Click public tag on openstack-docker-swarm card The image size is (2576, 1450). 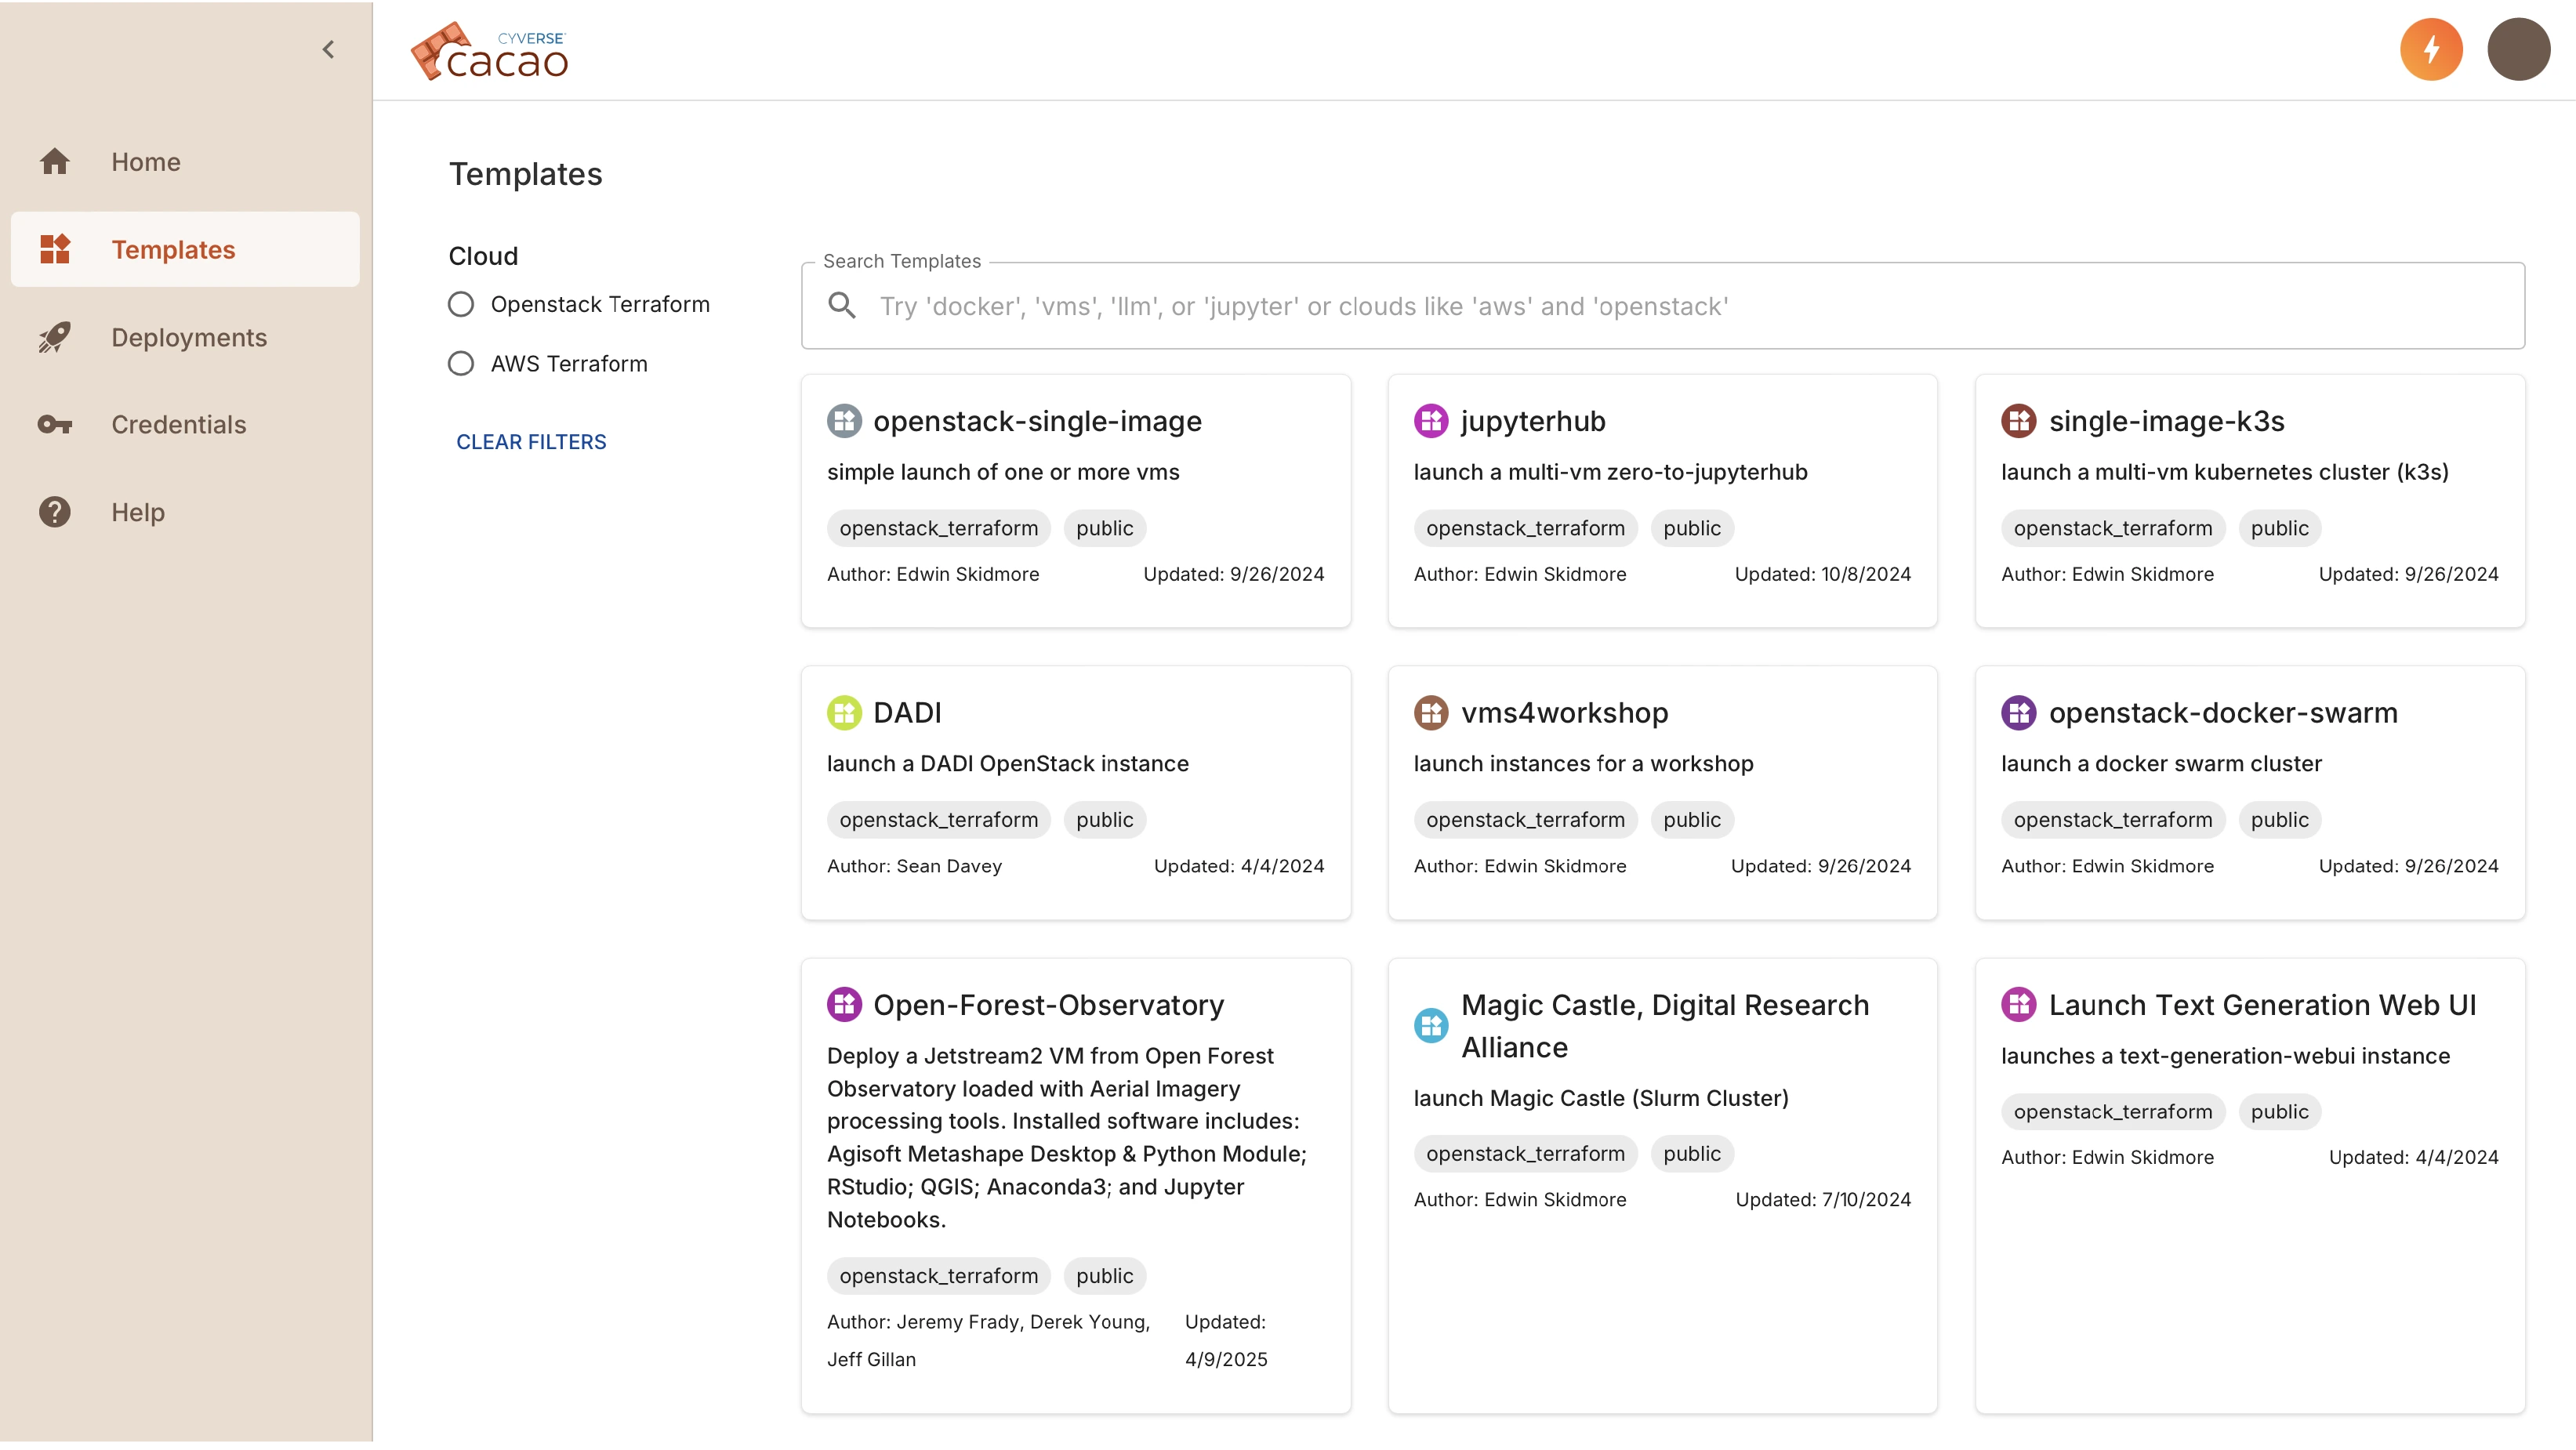pyautogui.click(x=2279, y=820)
